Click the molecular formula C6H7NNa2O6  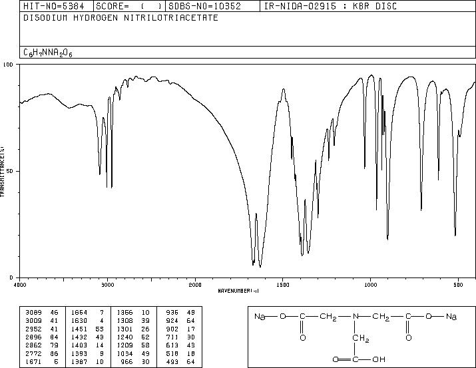coord(48,53)
